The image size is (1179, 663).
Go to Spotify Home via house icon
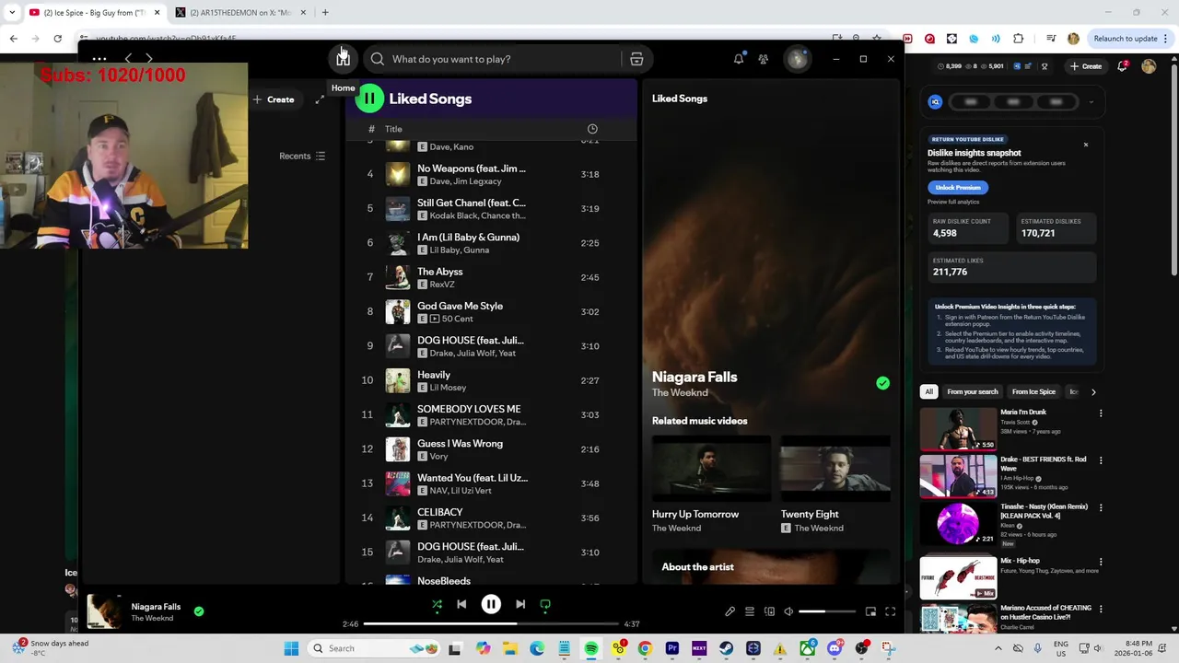tap(343, 59)
